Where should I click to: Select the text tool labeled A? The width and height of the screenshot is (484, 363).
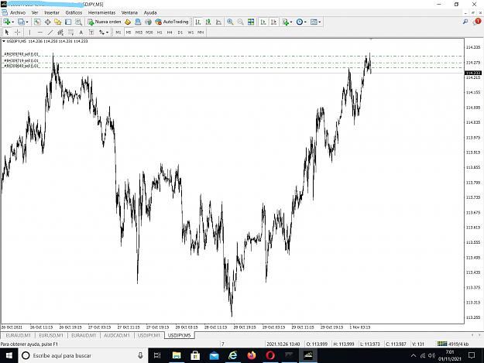click(81, 32)
